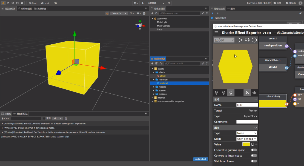Click the play preview icon in shader panel
The height and width of the screenshot is (166, 304).
click(240, 40)
